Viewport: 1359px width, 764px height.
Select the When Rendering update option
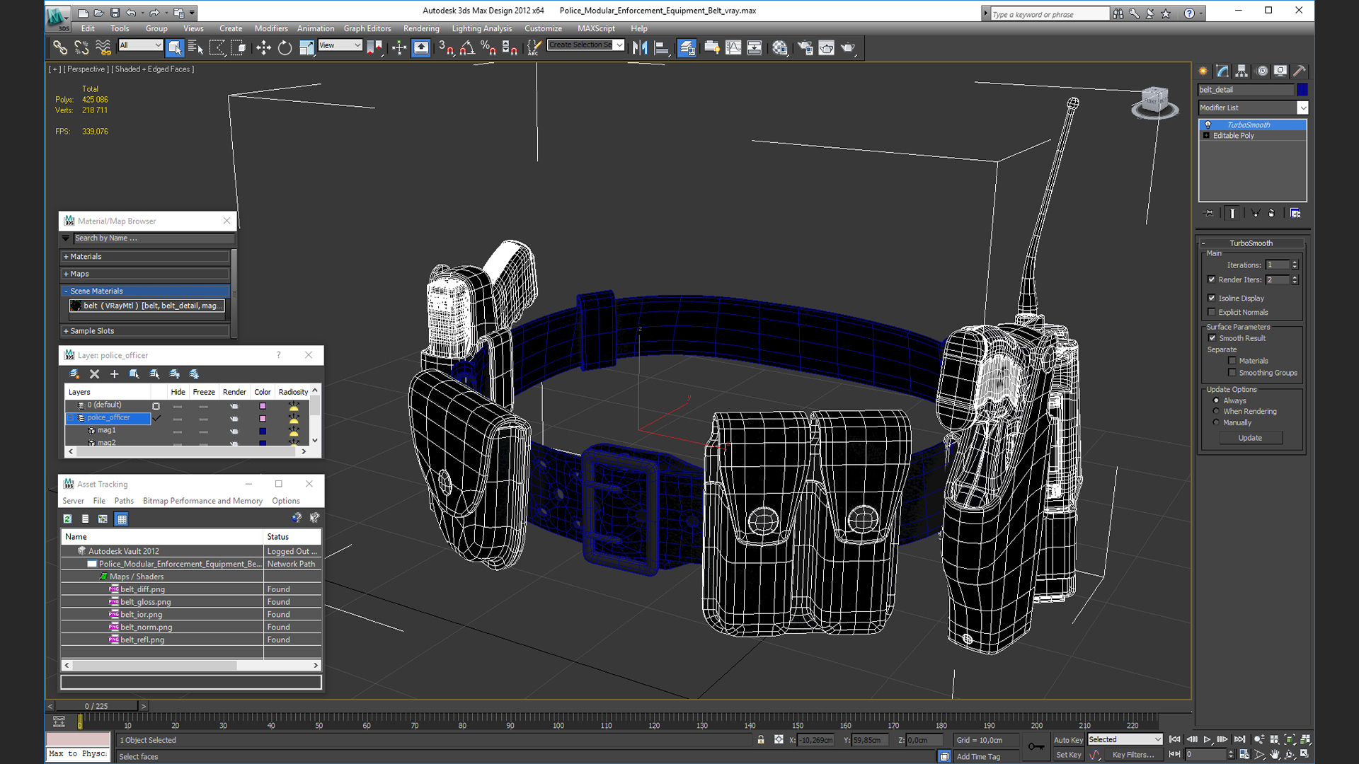click(x=1216, y=411)
